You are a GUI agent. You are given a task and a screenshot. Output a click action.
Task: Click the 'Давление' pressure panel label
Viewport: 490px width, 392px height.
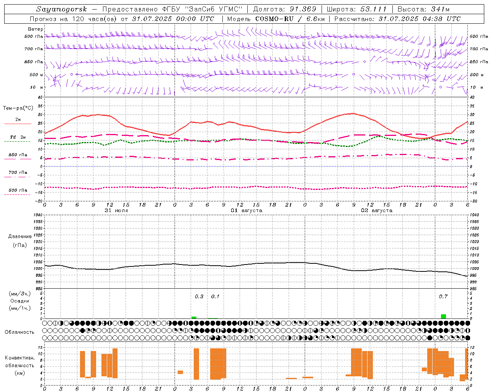click(20, 237)
